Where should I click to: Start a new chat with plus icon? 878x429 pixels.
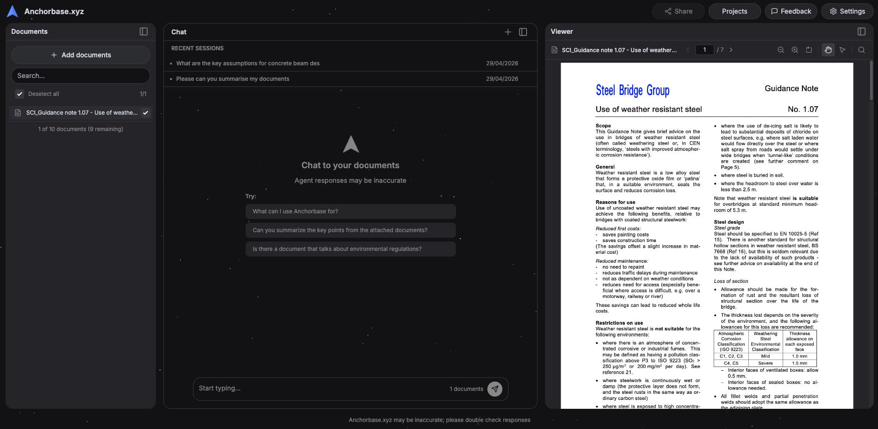pyautogui.click(x=508, y=32)
